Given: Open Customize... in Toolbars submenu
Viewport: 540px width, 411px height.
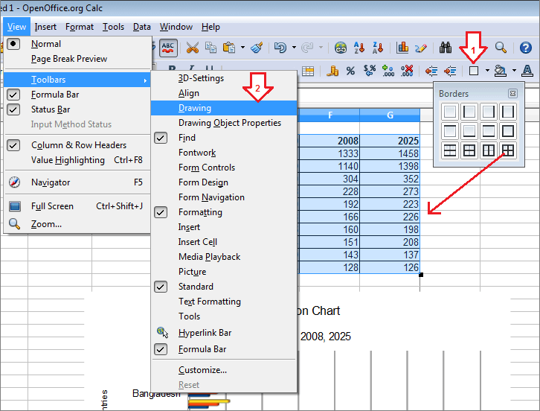Looking at the screenshot, I should (x=202, y=370).
